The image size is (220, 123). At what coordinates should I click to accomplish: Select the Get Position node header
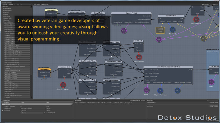click(214, 67)
